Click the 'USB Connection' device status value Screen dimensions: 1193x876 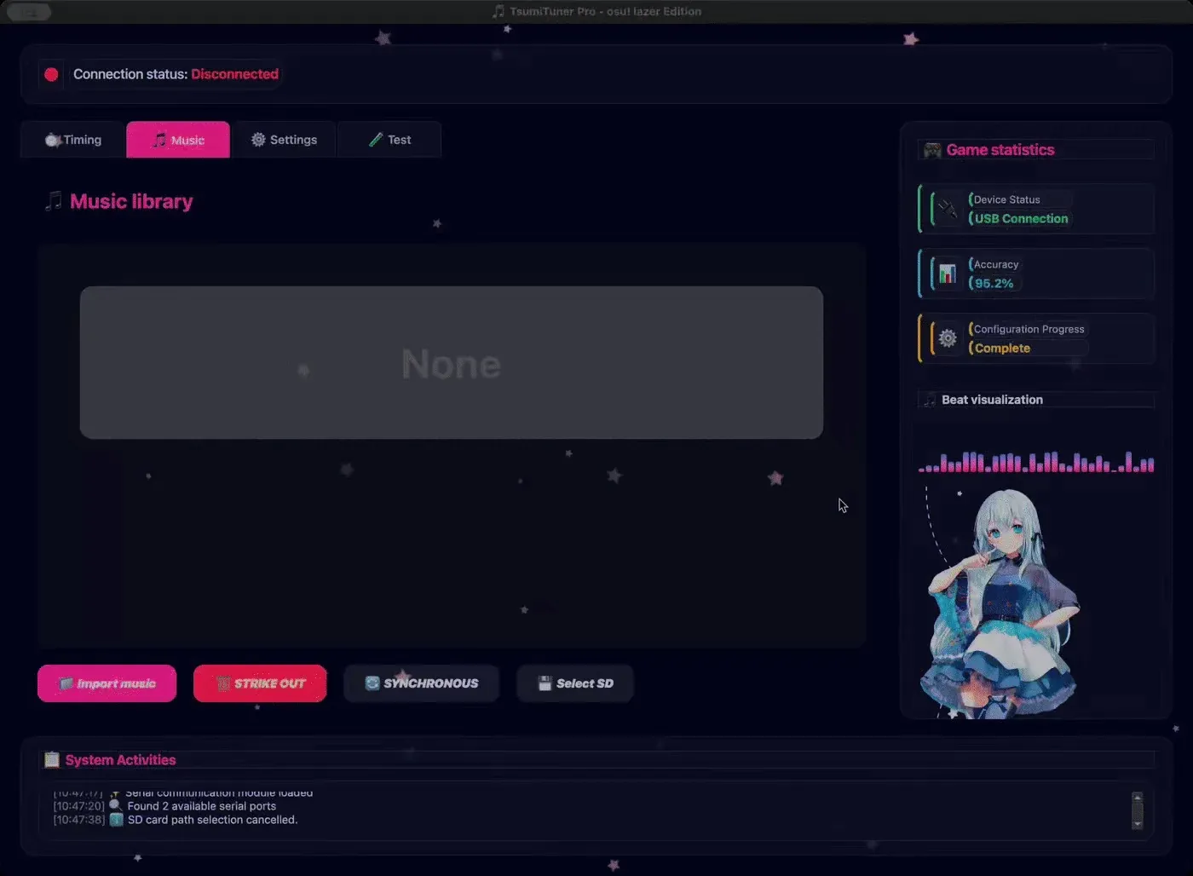click(1021, 219)
